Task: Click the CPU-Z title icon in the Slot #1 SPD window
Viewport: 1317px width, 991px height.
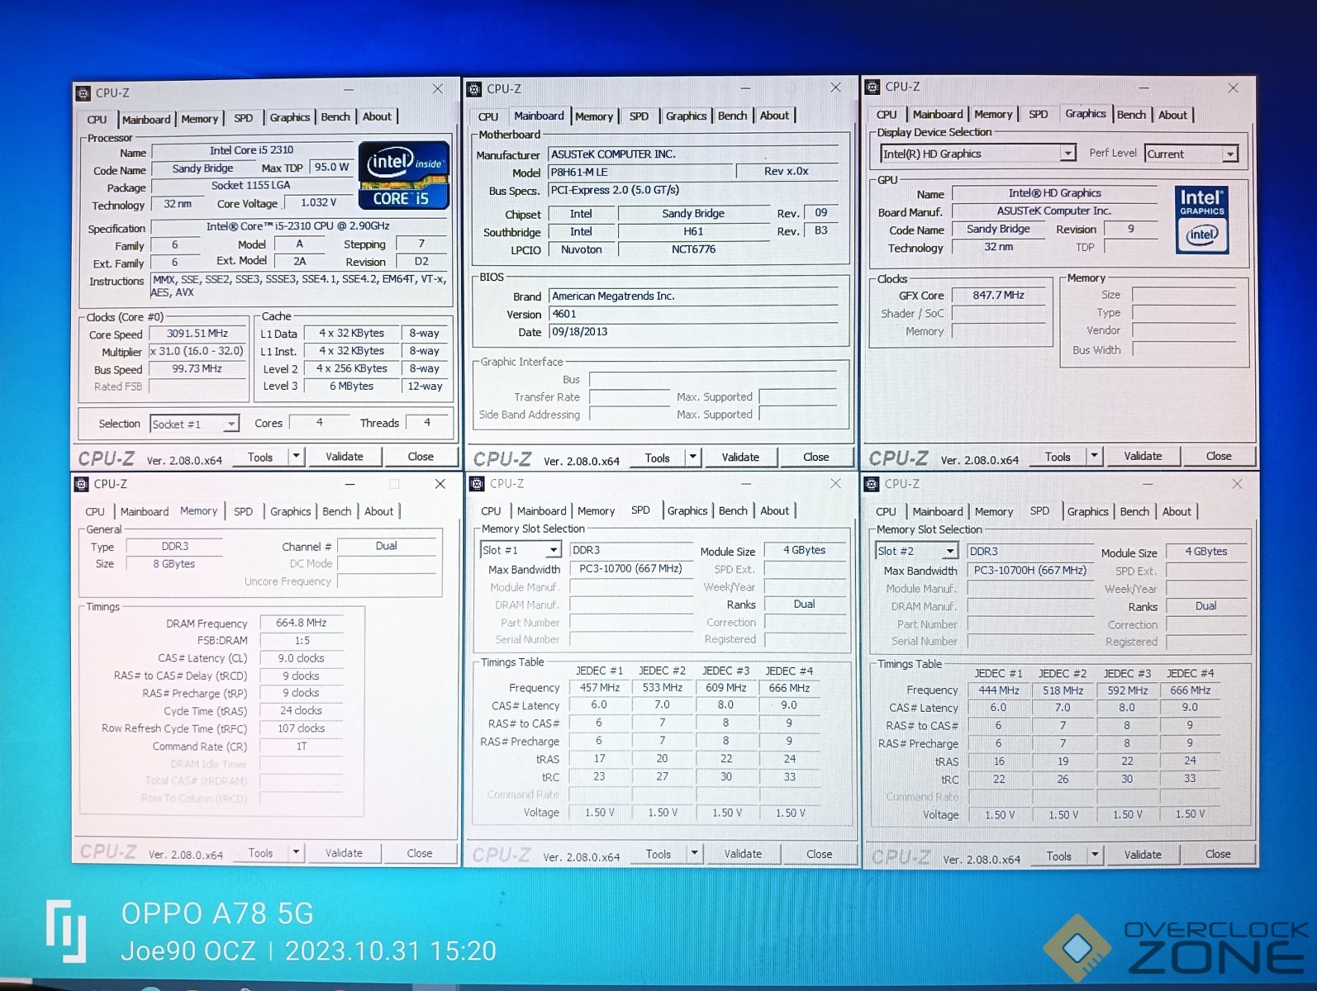Action: click(478, 484)
